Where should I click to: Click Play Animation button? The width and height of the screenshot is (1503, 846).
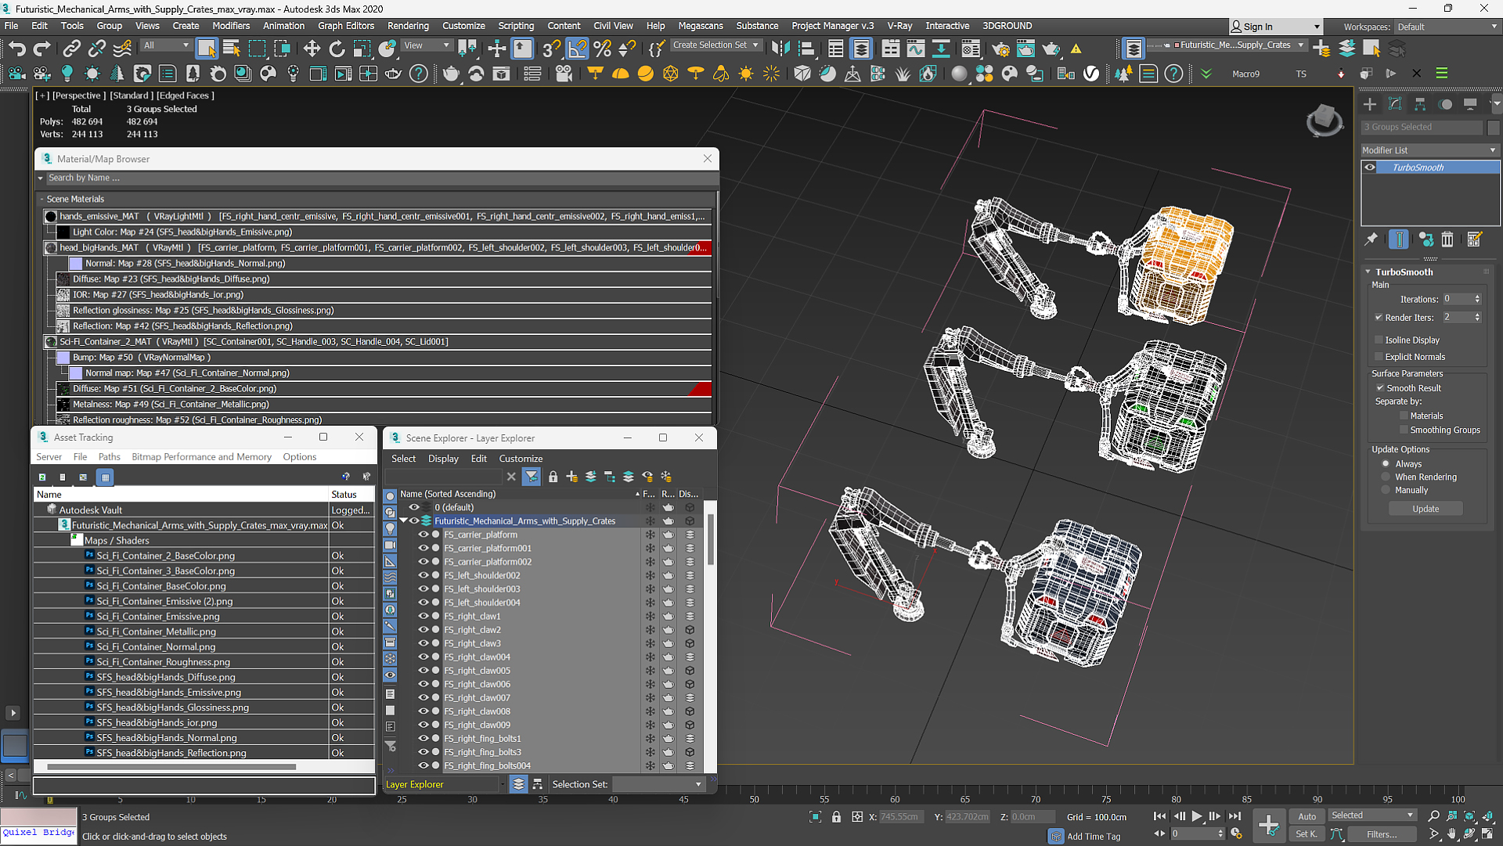[1197, 816]
